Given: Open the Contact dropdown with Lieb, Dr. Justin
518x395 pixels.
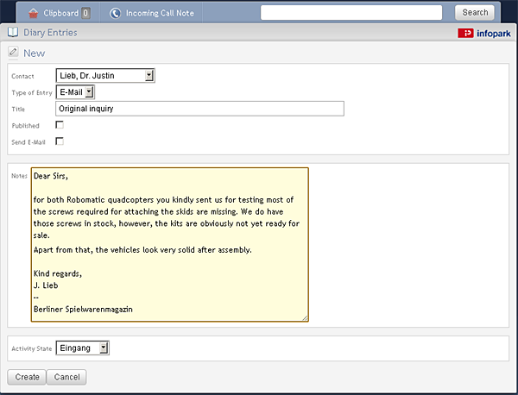Looking at the screenshot, I should tap(105, 76).
